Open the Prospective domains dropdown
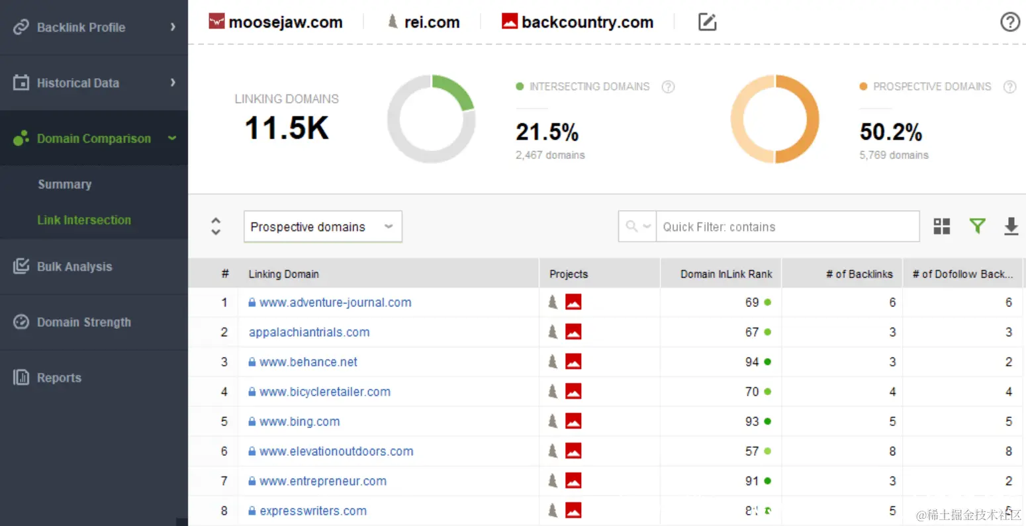This screenshot has height=526, width=1026. click(x=323, y=226)
